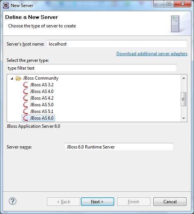Viewport: 194px width, 214px height.
Task: Click the JBoss AS 4.0 red icon
Action: tap(25, 91)
